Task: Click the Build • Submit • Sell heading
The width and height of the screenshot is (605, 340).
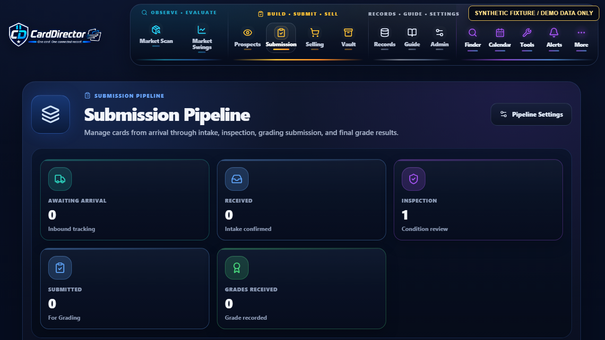Action: click(x=298, y=14)
